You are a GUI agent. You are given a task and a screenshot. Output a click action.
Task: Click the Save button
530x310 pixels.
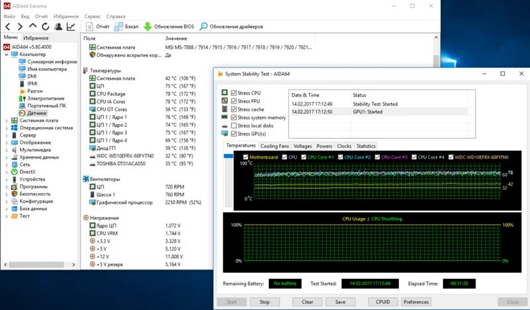[x=341, y=302]
